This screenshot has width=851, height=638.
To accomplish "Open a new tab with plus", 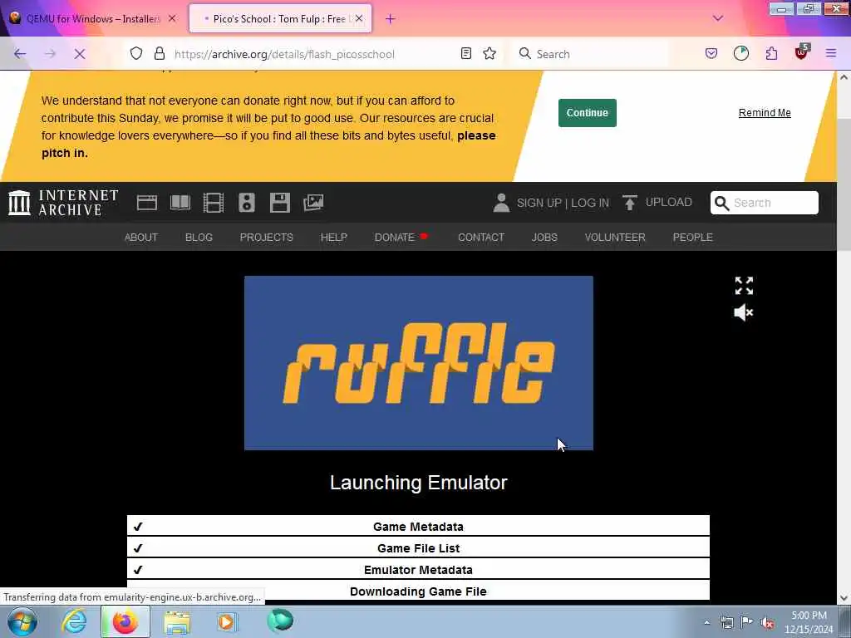I will [390, 19].
